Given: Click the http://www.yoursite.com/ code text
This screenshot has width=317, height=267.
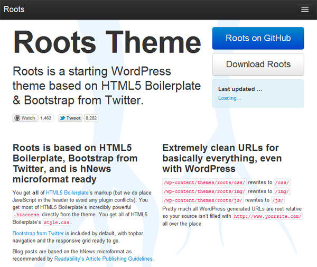Looking at the screenshot, I should click(268, 216).
